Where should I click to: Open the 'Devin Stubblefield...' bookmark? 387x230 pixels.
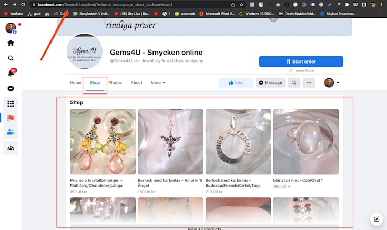(298, 14)
